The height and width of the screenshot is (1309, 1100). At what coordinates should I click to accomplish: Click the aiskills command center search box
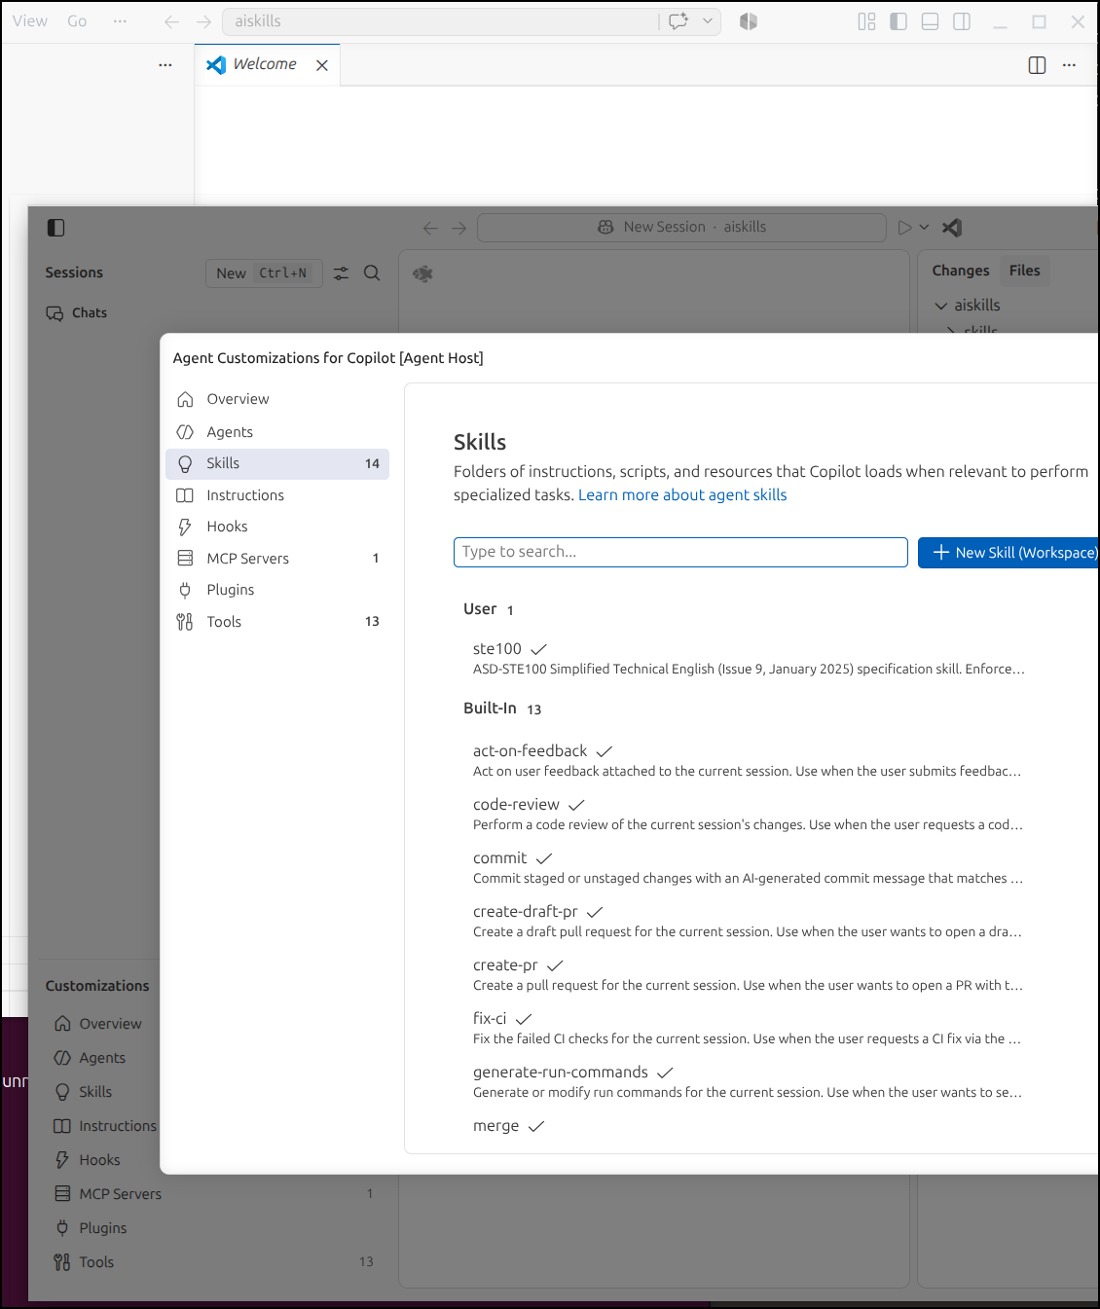[x=440, y=21]
